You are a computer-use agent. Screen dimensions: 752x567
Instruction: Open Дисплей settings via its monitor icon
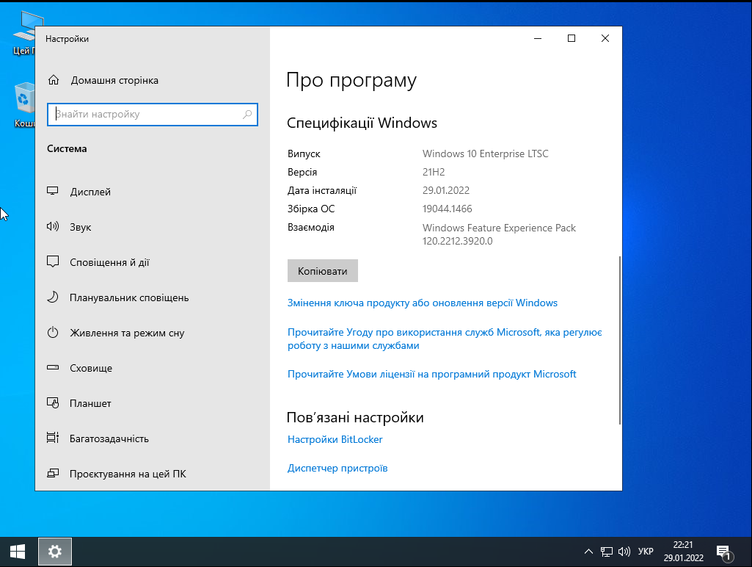[53, 192]
